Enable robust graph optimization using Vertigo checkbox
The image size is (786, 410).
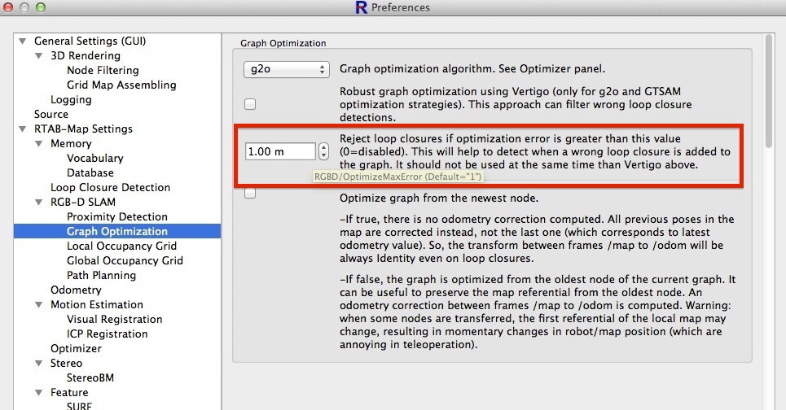251,104
